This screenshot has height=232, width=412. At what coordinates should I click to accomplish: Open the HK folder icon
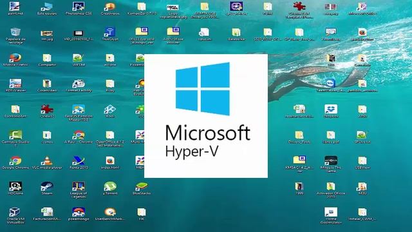pos(142,214)
